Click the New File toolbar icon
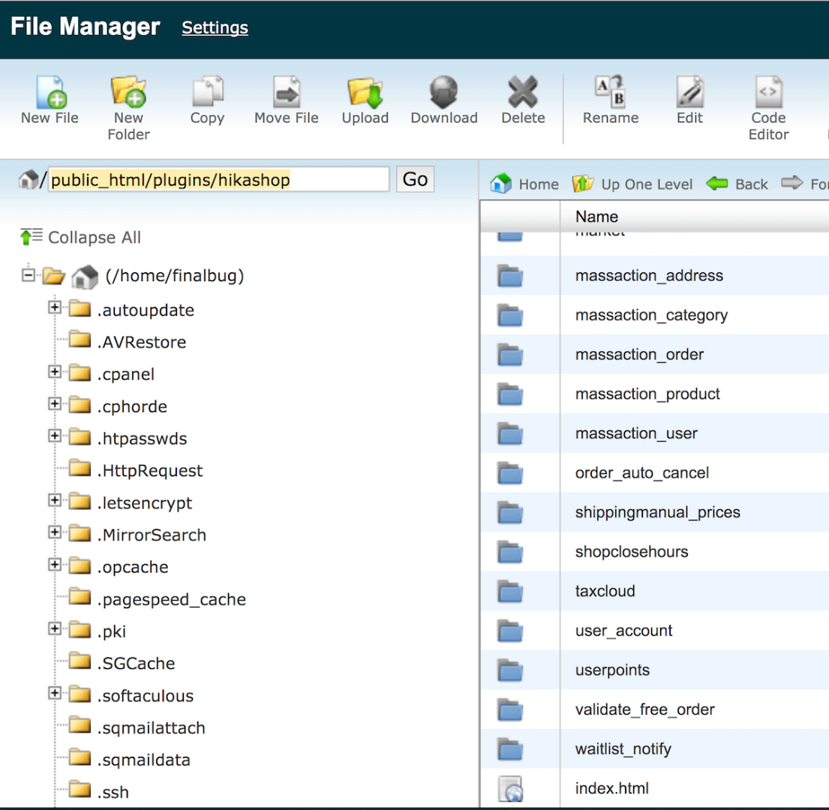 [x=50, y=94]
